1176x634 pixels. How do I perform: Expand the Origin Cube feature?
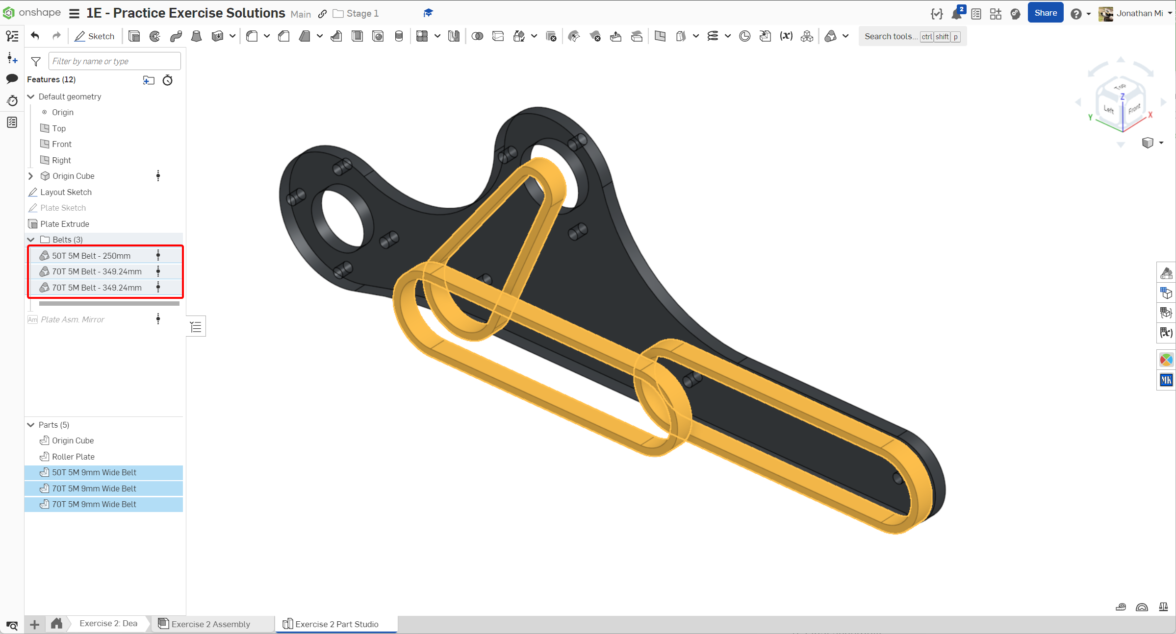[x=31, y=176]
